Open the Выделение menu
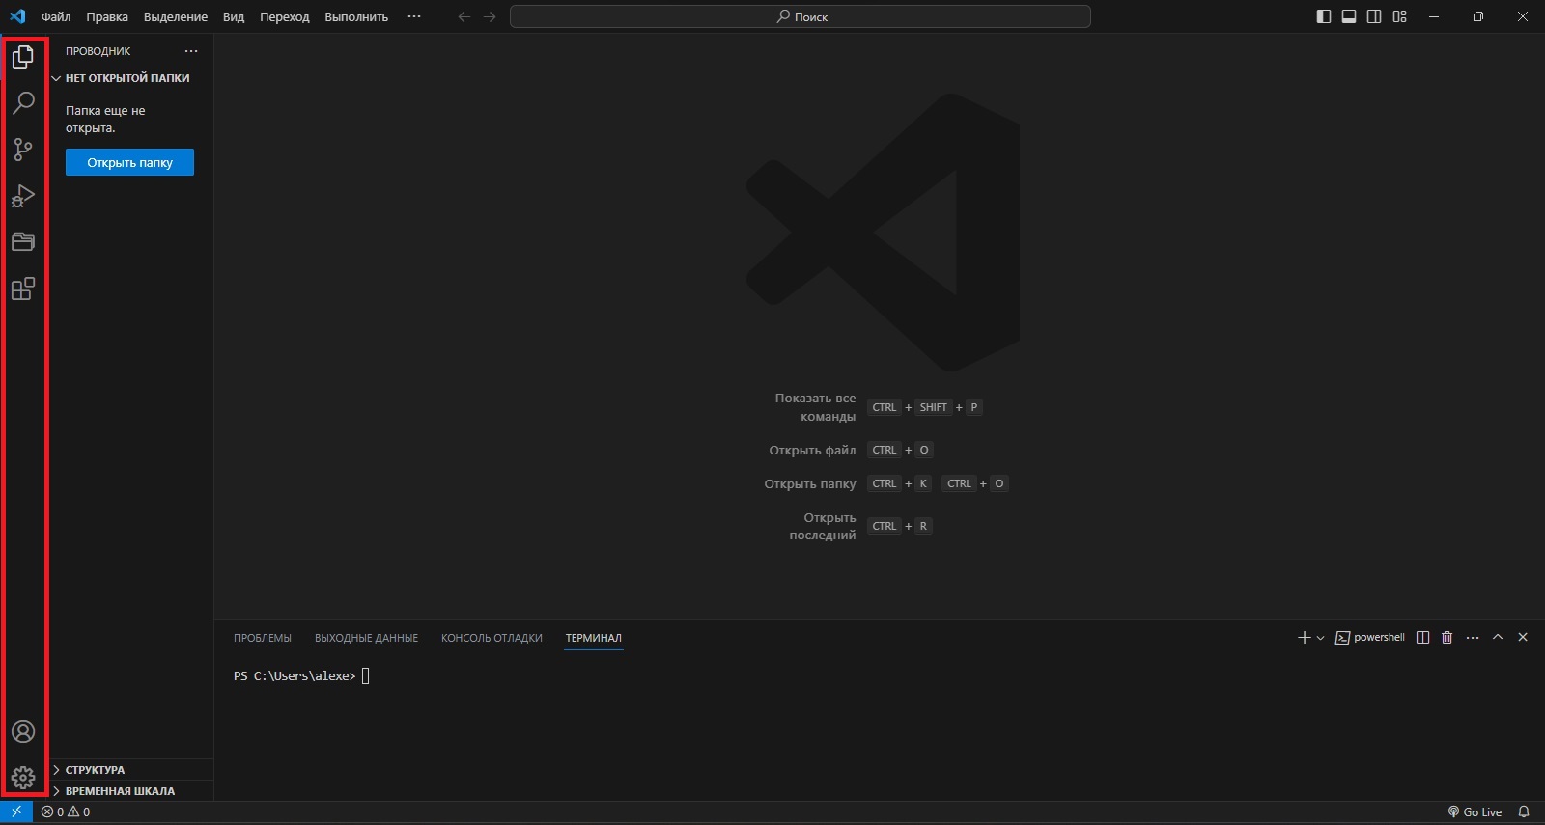 tap(176, 16)
